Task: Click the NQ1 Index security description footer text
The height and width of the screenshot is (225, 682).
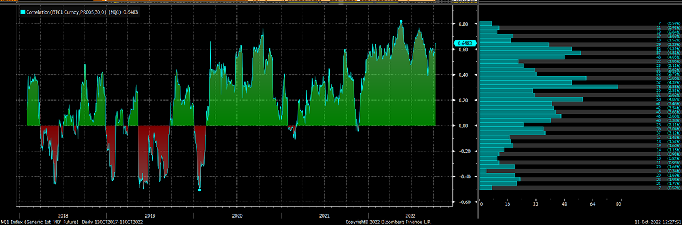Action: click(72, 222)
